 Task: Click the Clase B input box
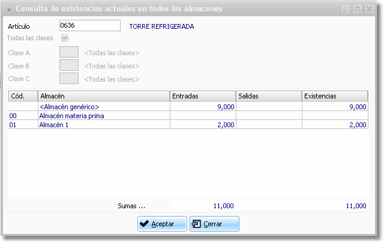click(69, 65)
